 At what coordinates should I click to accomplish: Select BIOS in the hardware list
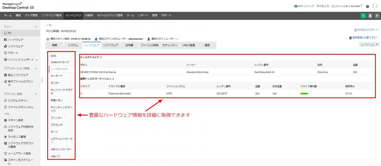pos(53,56)
